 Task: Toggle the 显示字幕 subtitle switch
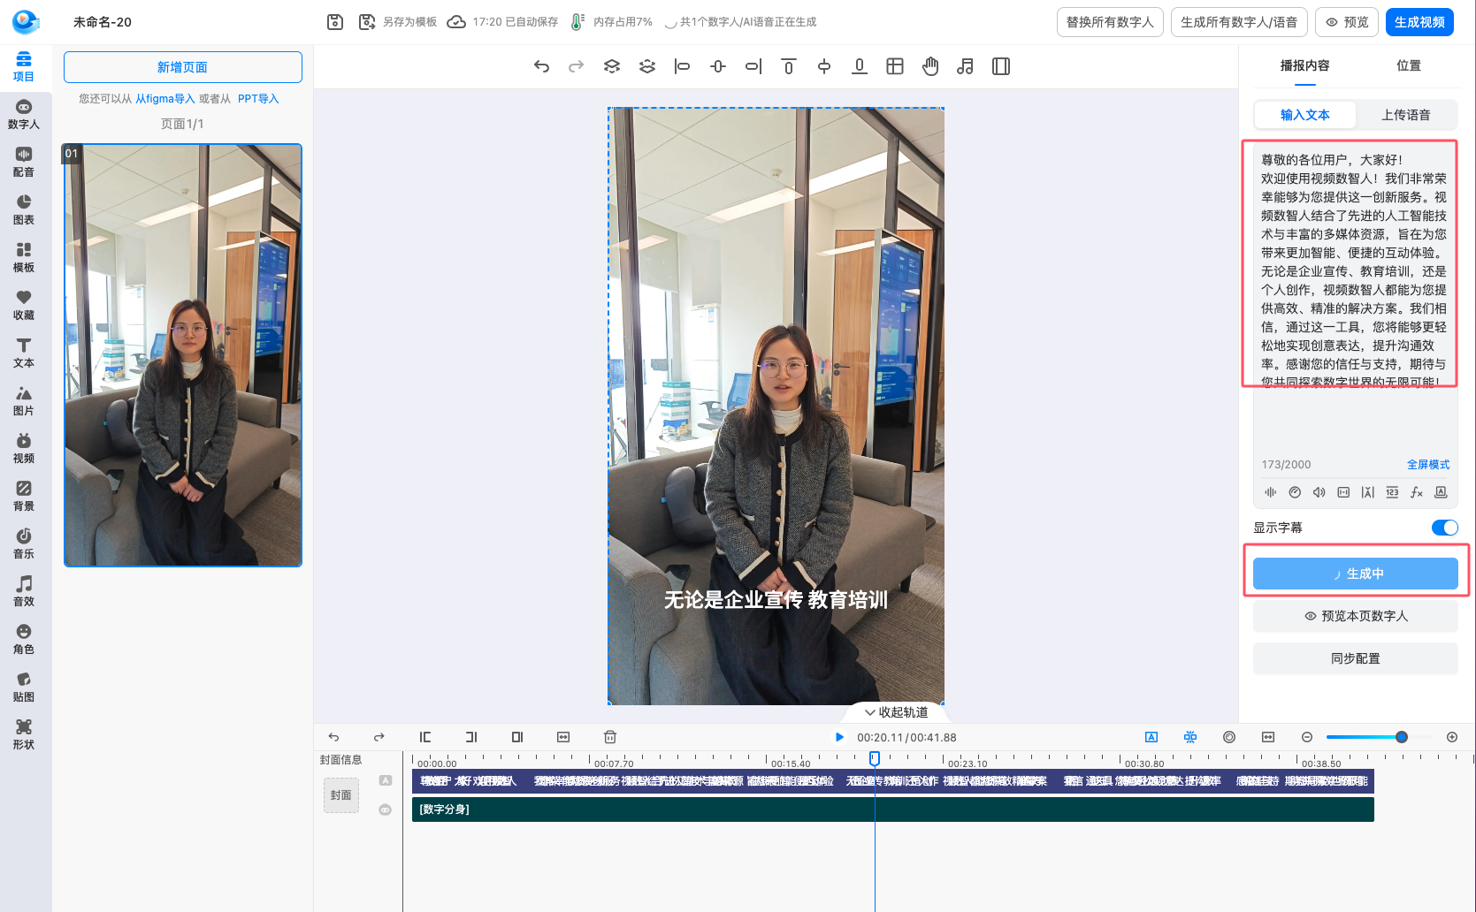tap(1443, 528)
